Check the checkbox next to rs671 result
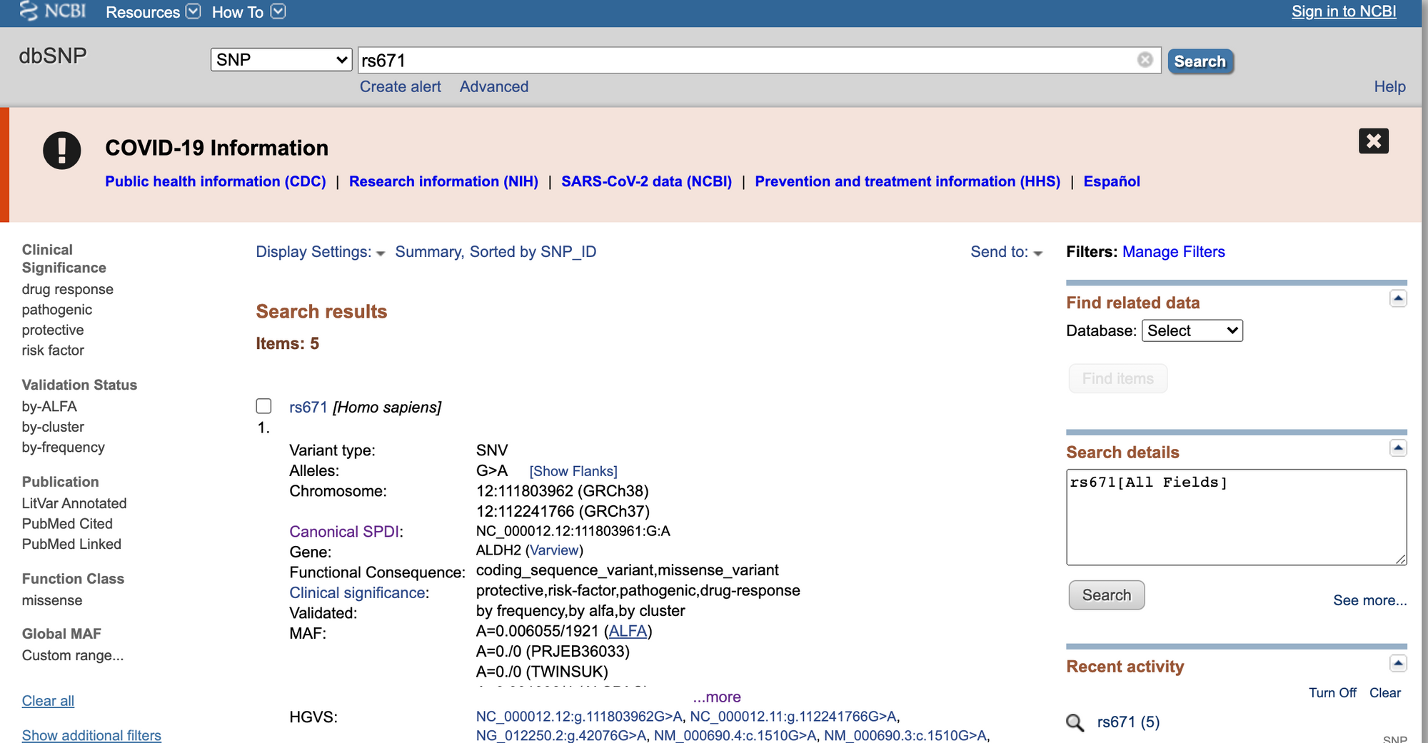This screenshot has height=743, width=1428. pos(263,405)
